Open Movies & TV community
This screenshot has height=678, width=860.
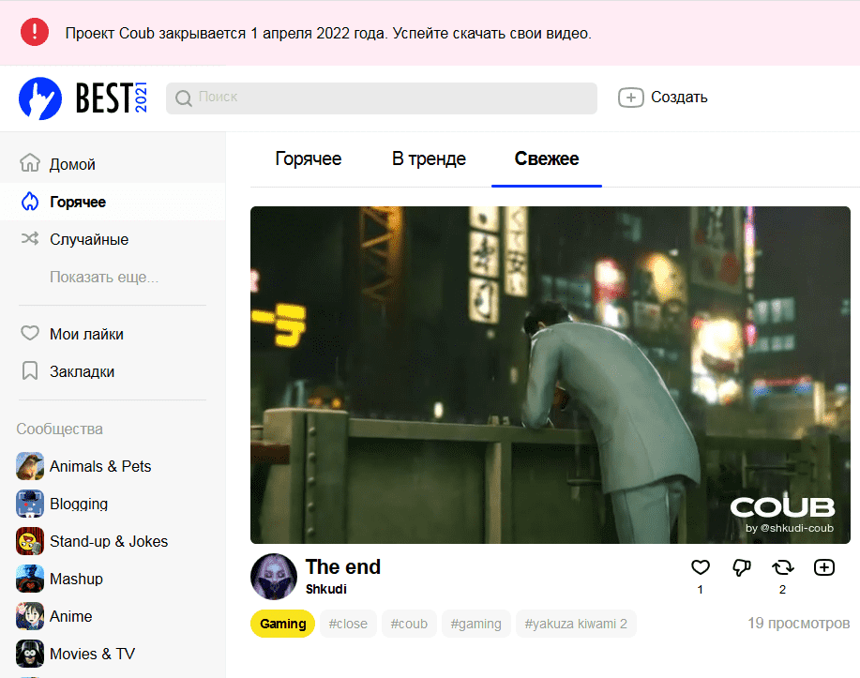(92, 654)
